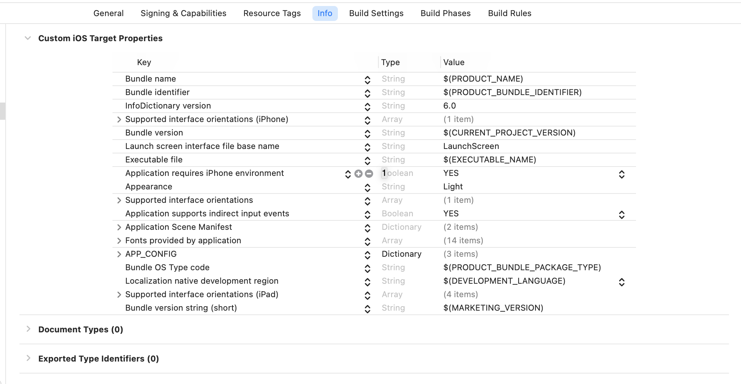
Task: Toggle Application supports indirect input events value
Action: pyautogui.click(x=622, y=214)
